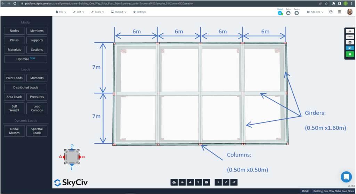The image size is (356, 194).
Task: Open the Add-ons dropdown
Action: point(315,12)
